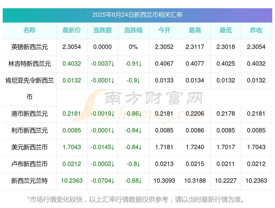Click the 10.2227 low value
Image resolution: width=275 pixels, height=208 pixels.
226,181
